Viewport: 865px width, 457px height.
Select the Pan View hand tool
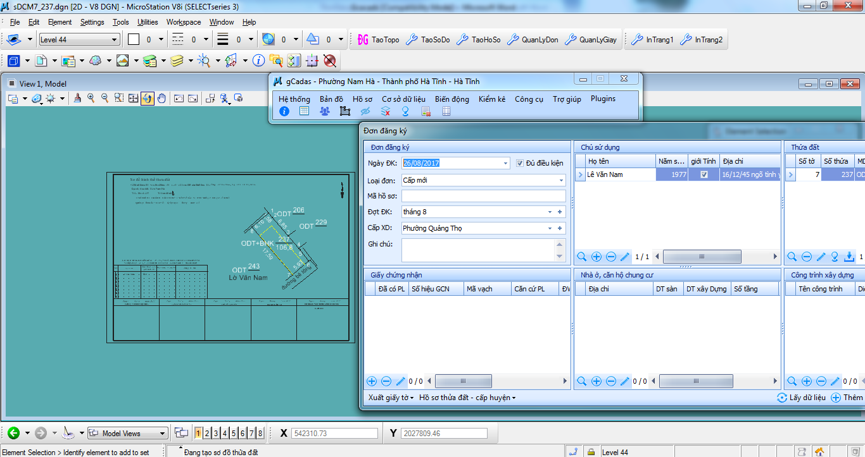(x=161, y=98)
